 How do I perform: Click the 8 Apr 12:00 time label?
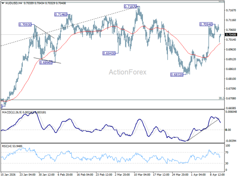point(217,174)
